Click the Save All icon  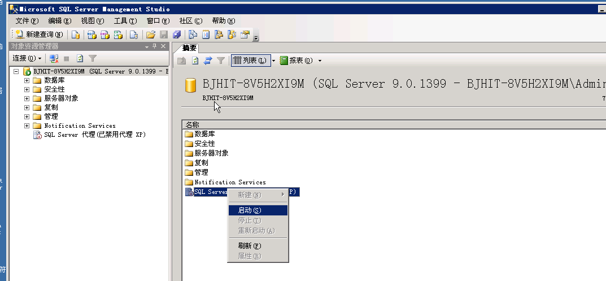coord(177,35)
